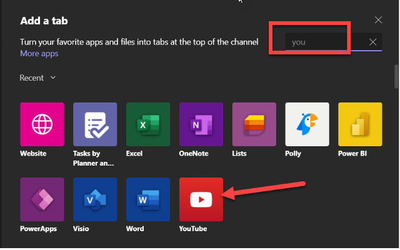Viewport: 400px width, 250px height.
Task: Pick the Polly parrot app icon
Action: (x=307, y=124)
